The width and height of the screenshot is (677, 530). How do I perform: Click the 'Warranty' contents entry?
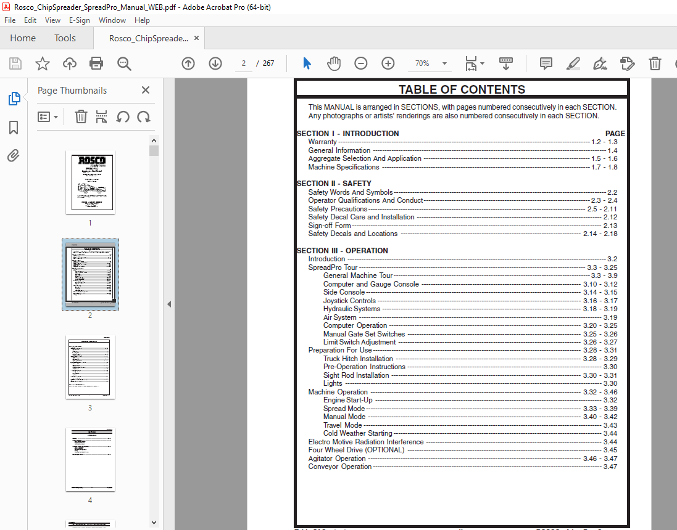(x=323, y=142)
